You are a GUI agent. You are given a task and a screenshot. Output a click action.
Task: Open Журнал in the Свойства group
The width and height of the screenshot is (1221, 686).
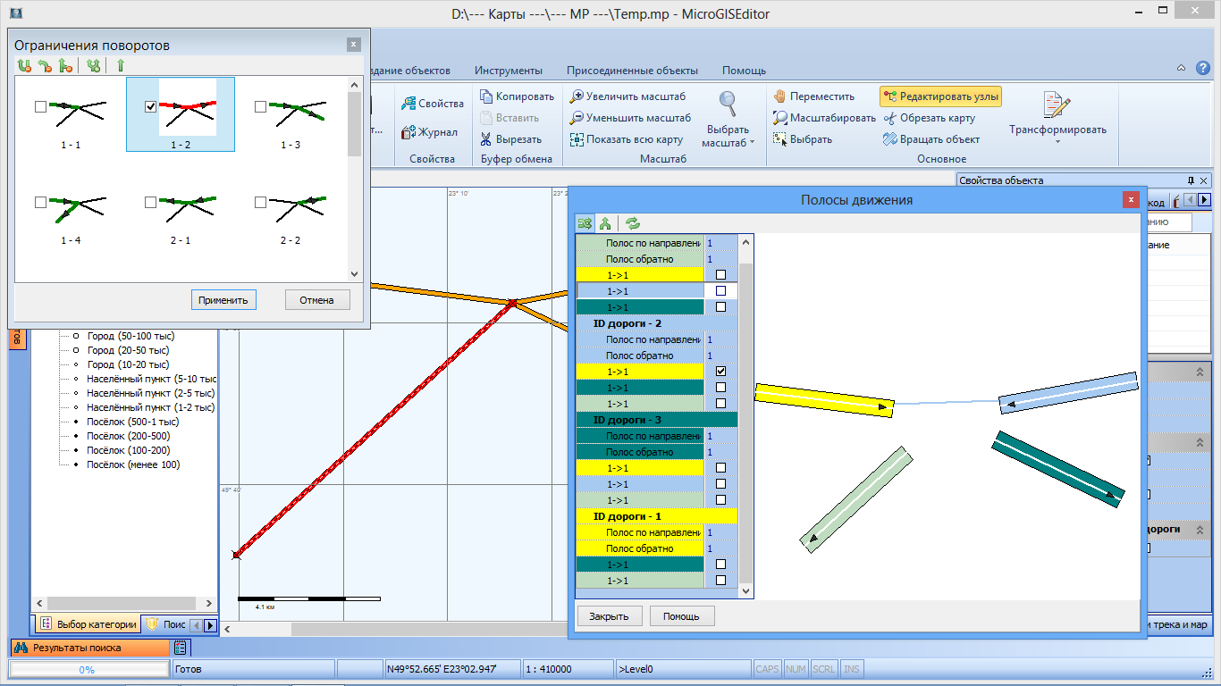(430, 132)
